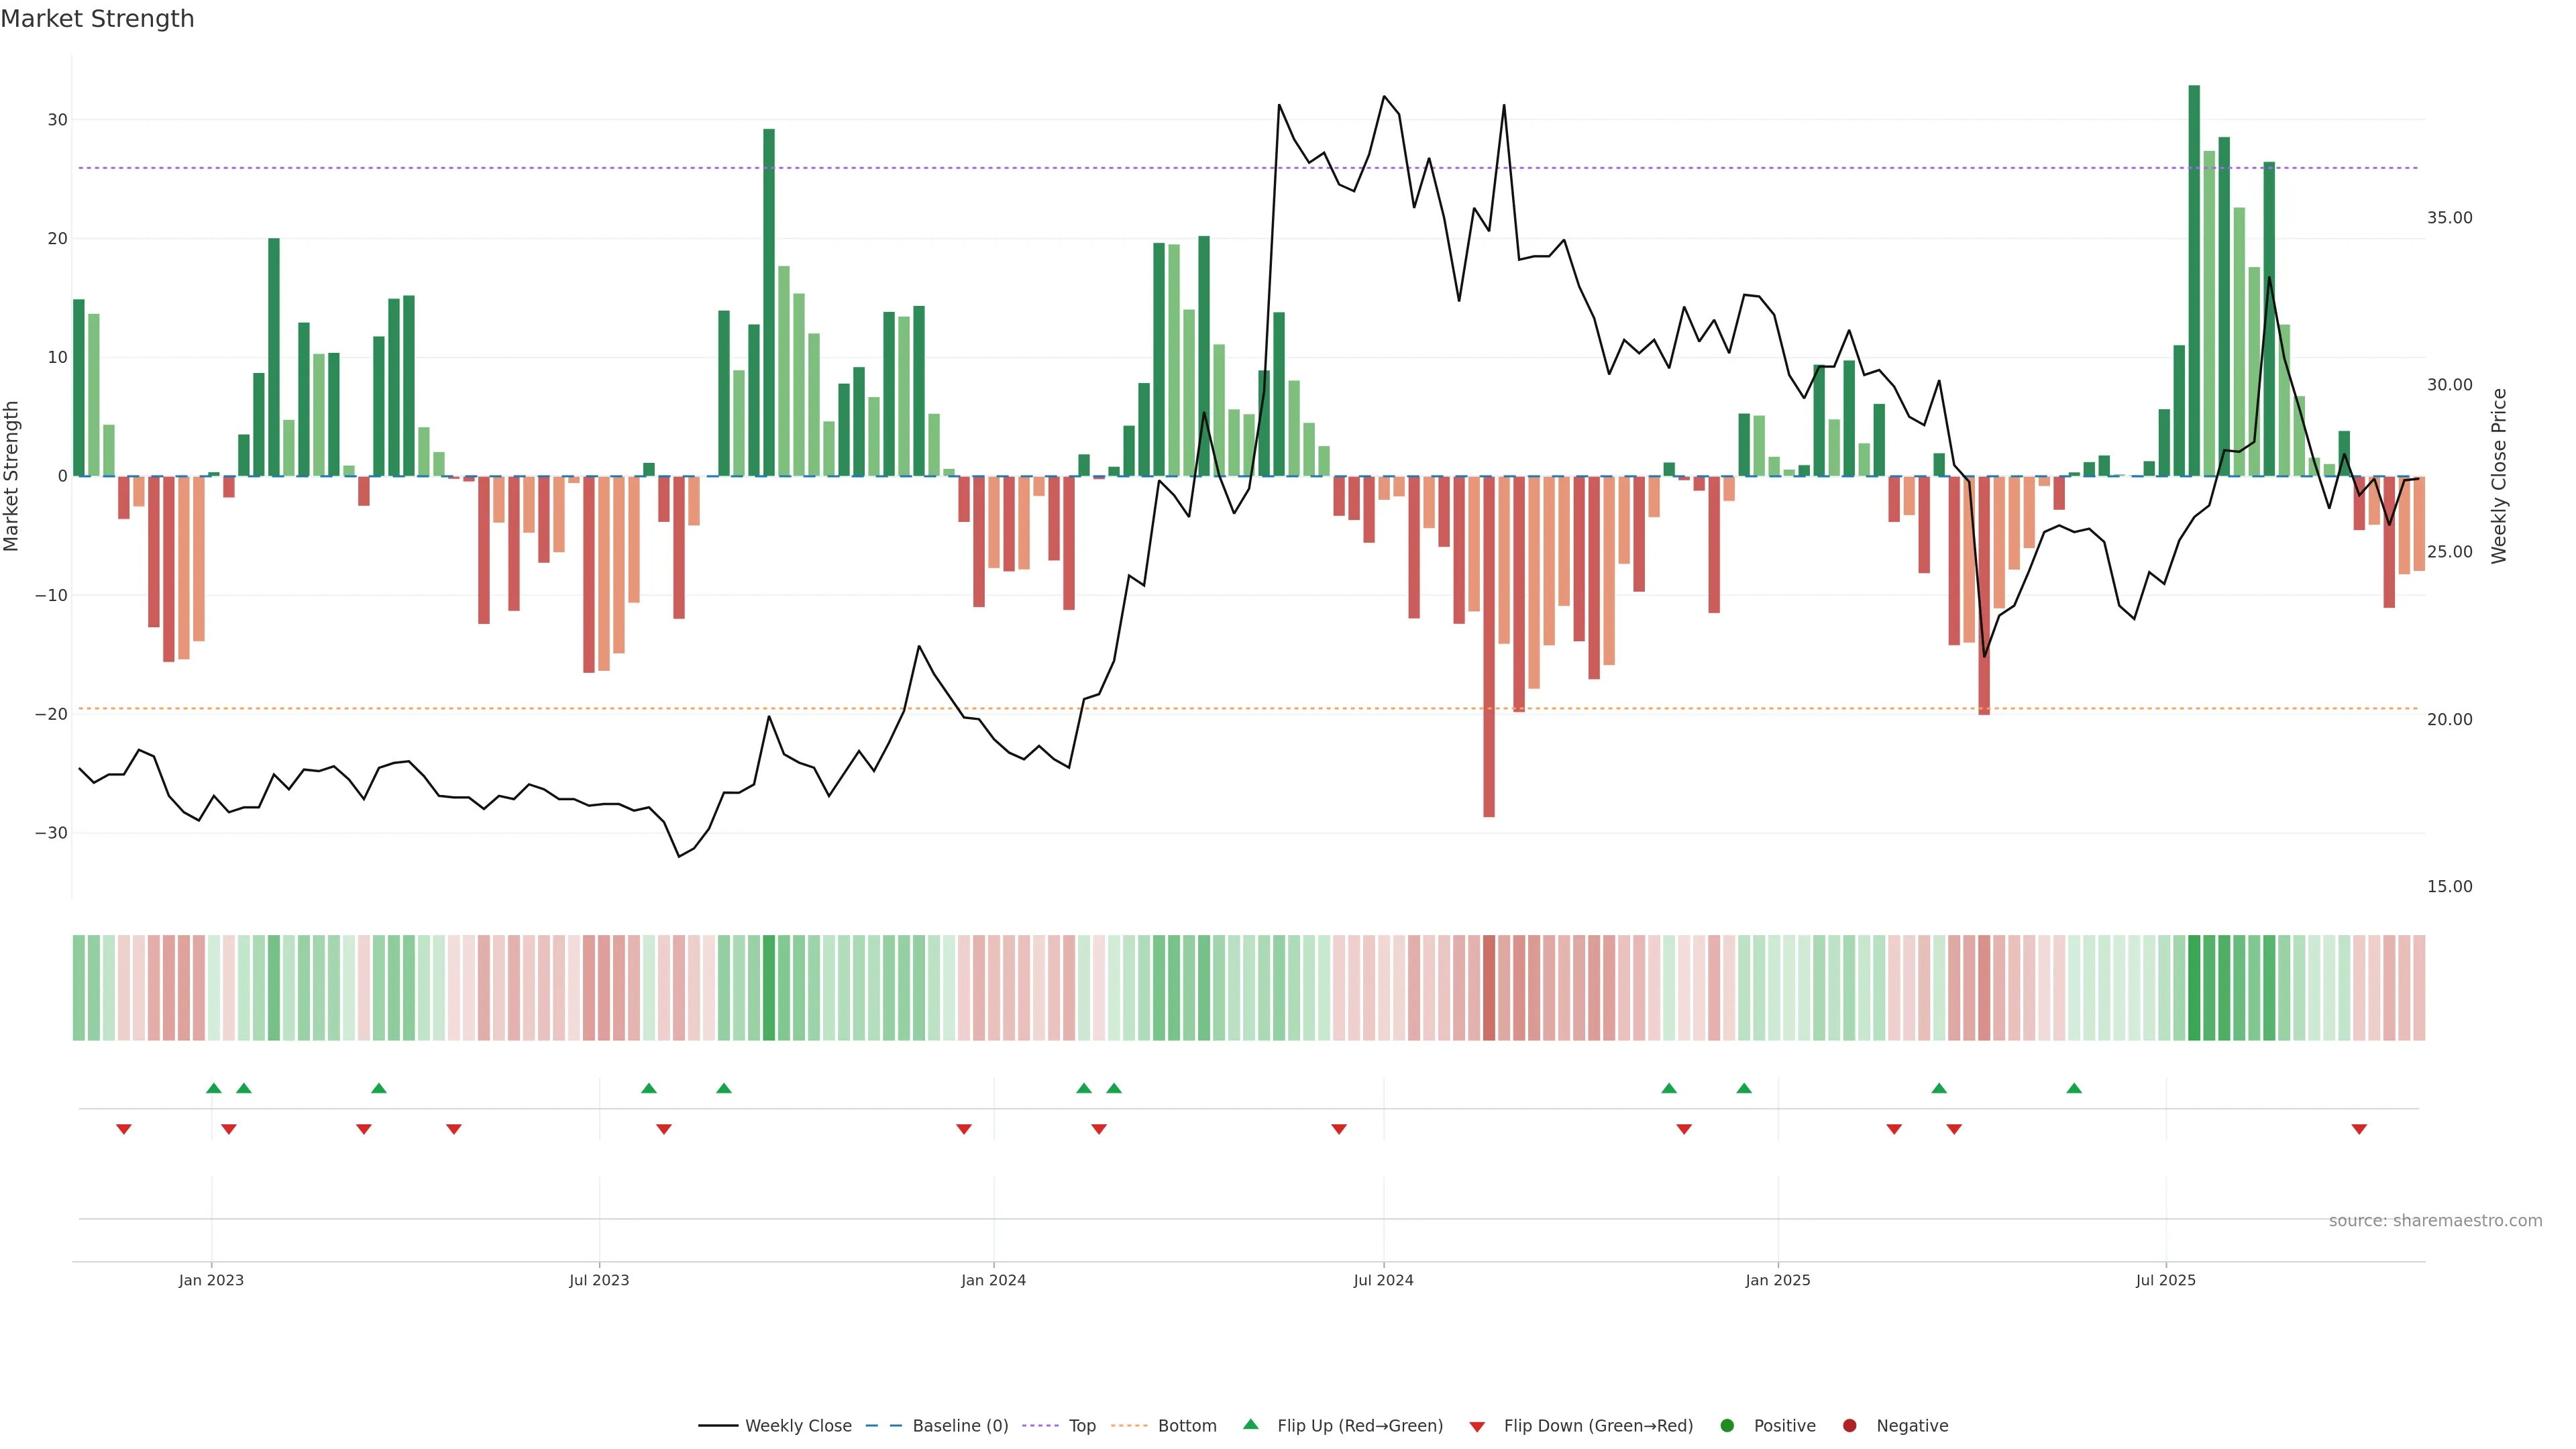Click the last red flip-down marker in late 2025

pos(2359,1129)
